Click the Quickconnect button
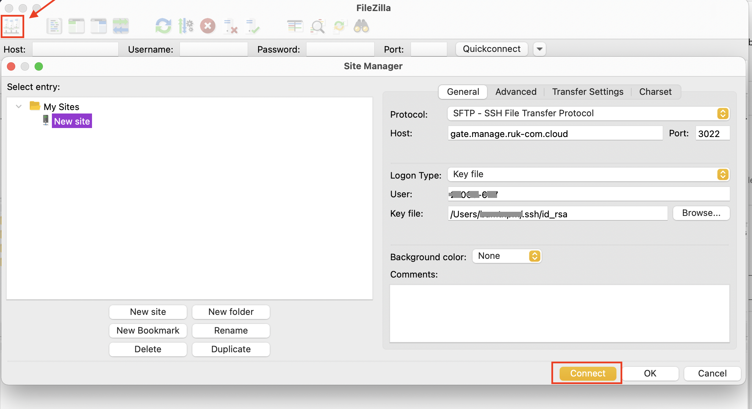Viewport: 752px width, 409px height. (492, 49)
